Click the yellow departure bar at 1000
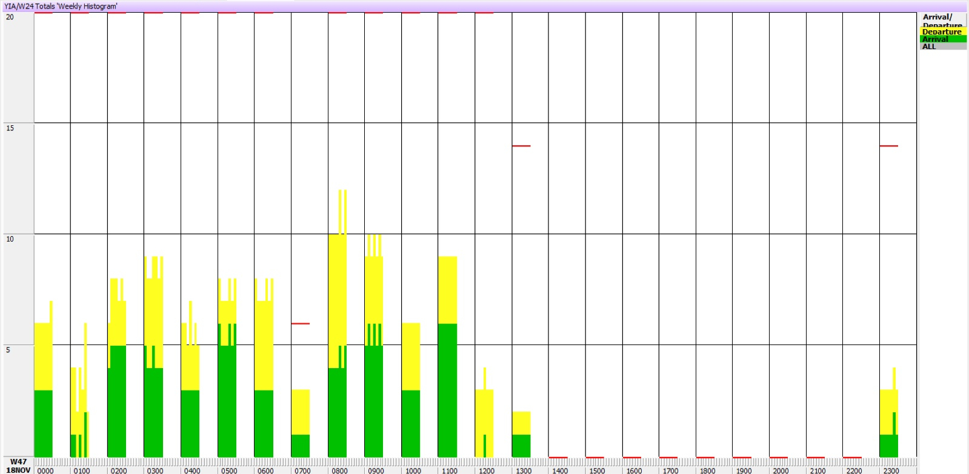 [x=410, y=357]
